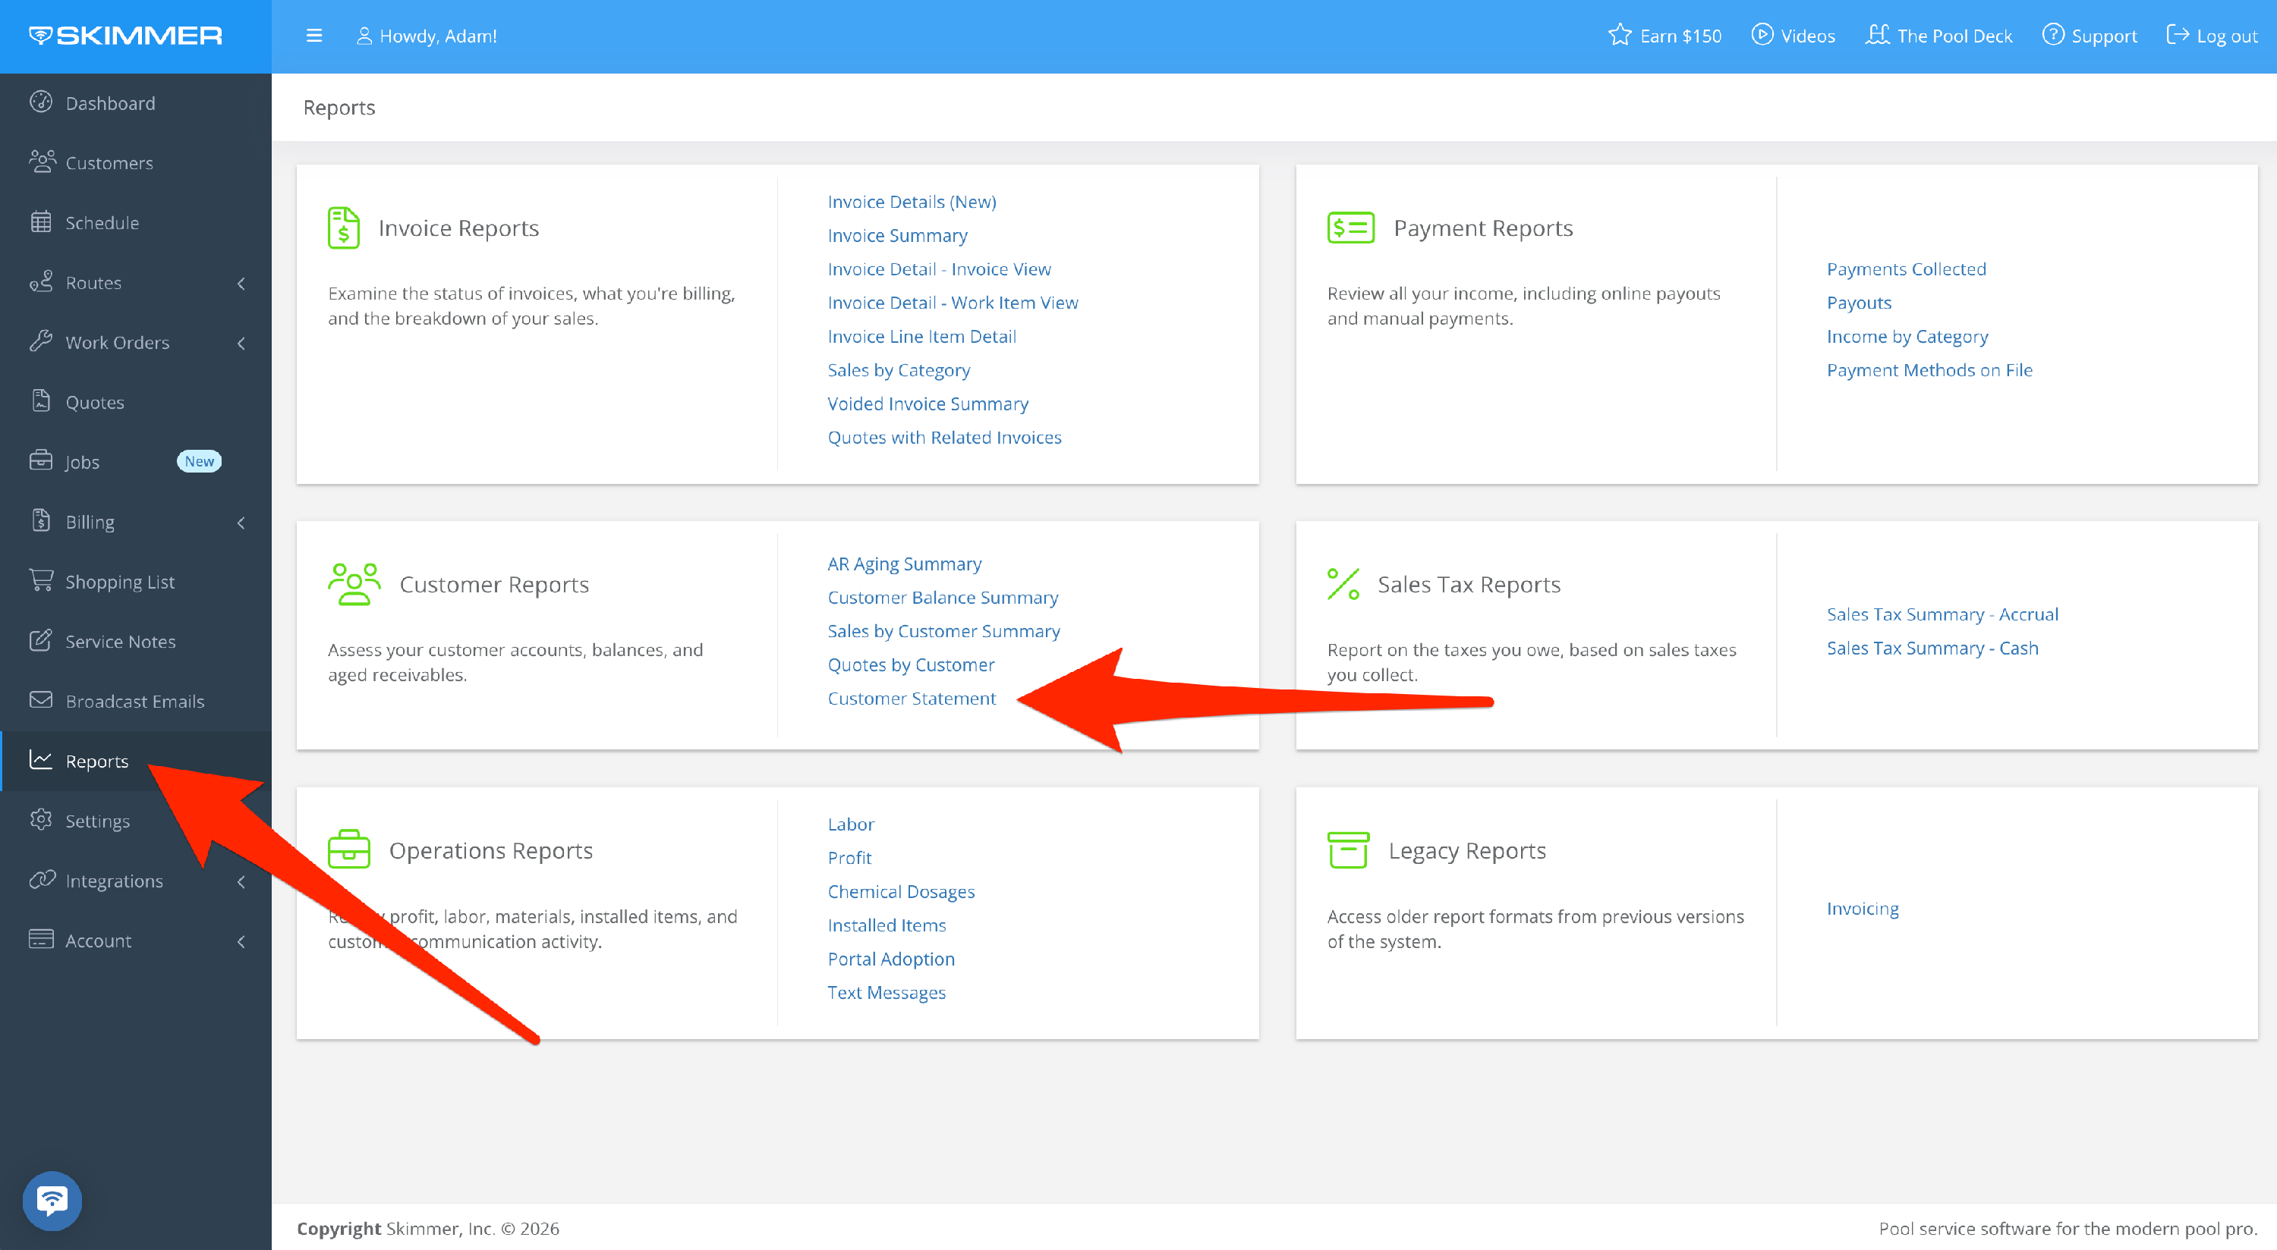Open the Jobs menu item

[x=82, y=462]
